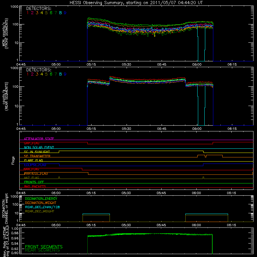Click the Flags axis title
This screenshot has width=257, height=257.
[x=13, y=160]
